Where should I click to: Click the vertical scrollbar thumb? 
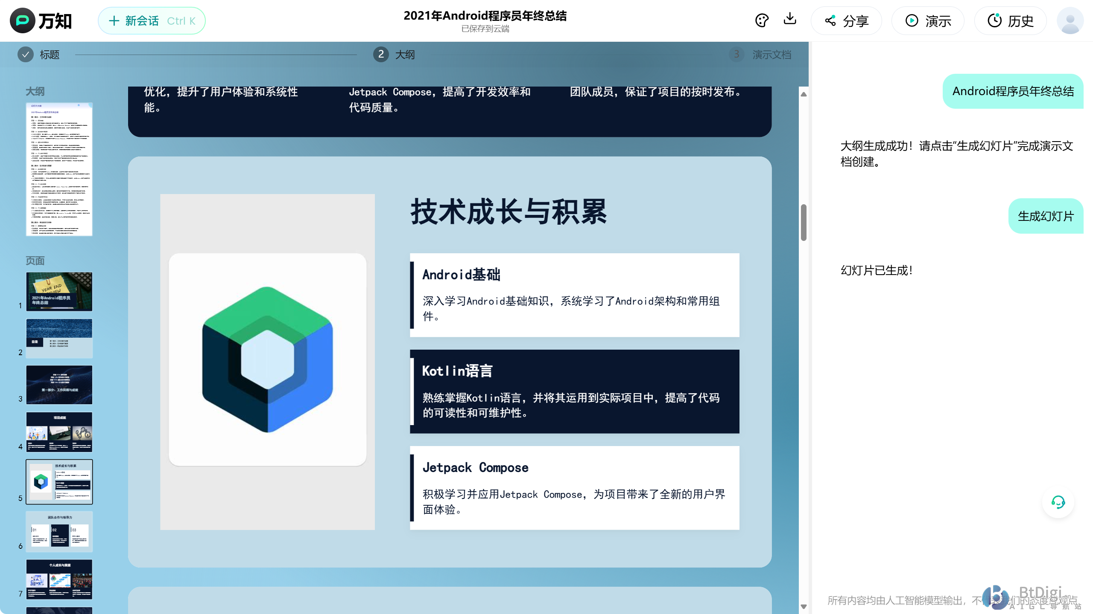804,223
